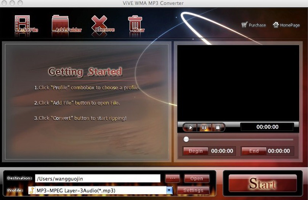This screenshot has height=200, width=308.
Task: Pause the preview playback
Action: tap(204, 127)
